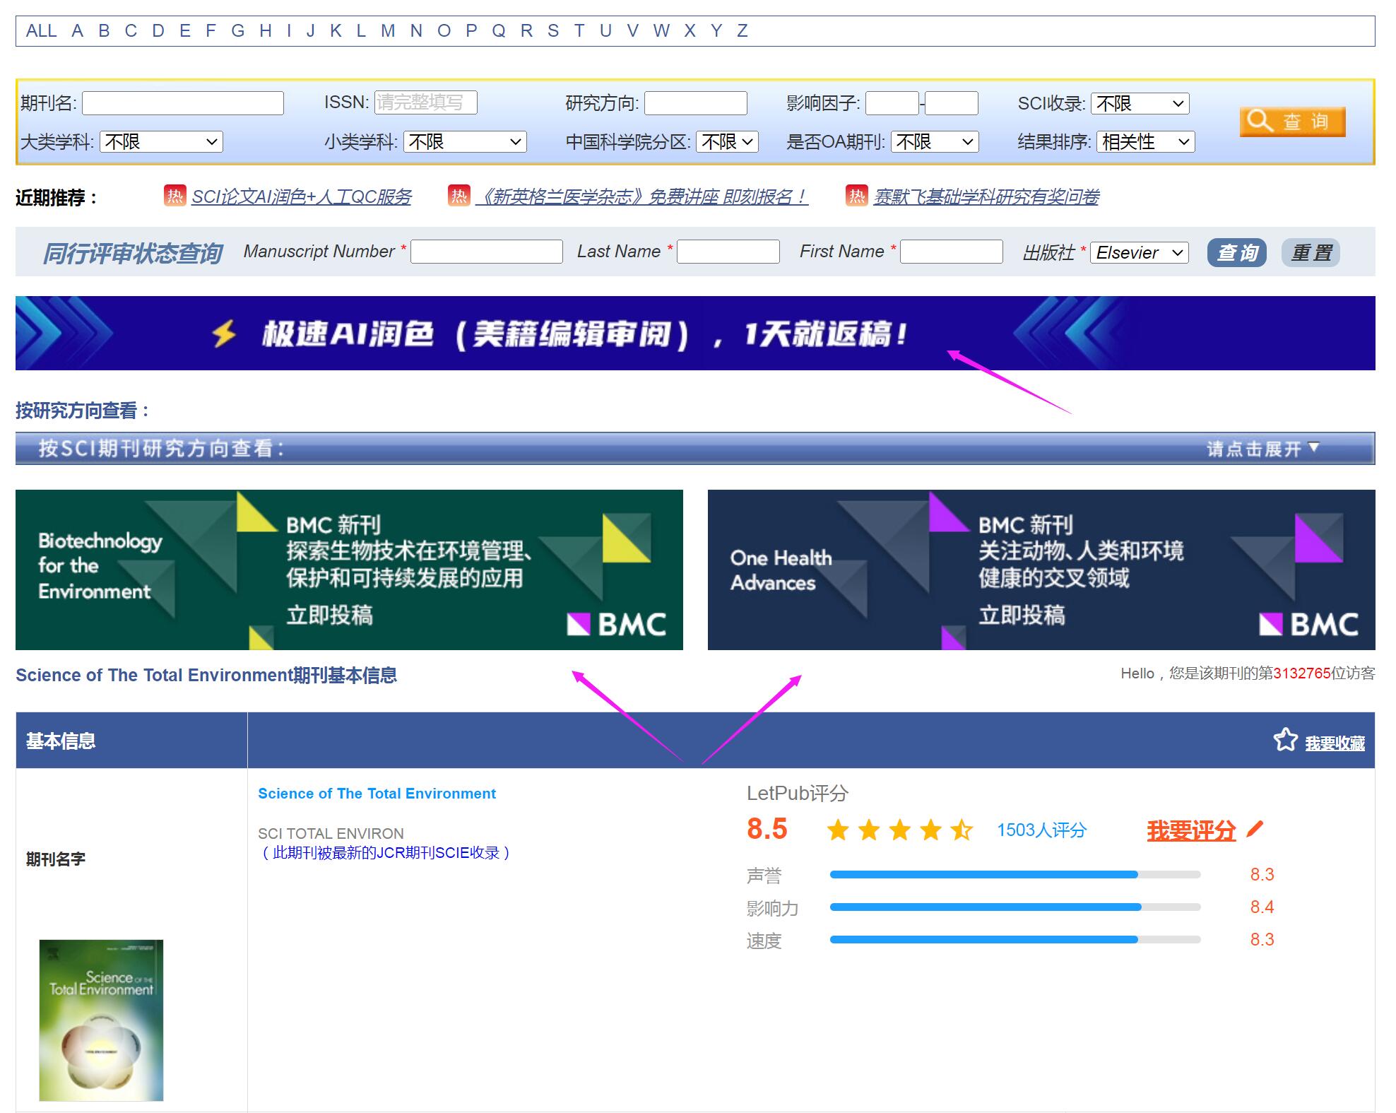Click the orange 查询 search button
Screen dimensions: 1396x1113
[x=1292, y=122]
